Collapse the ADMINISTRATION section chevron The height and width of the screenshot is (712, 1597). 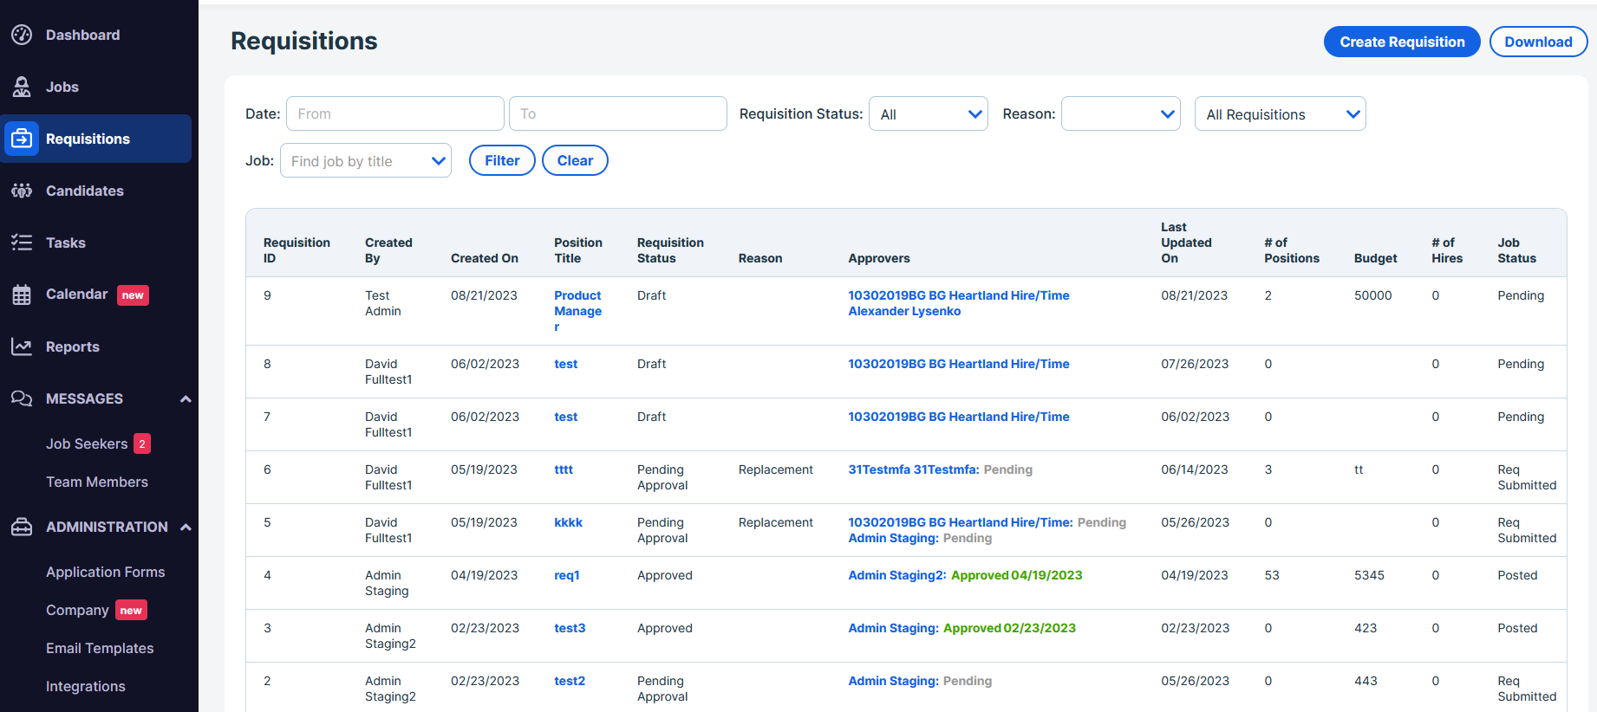click(186, 527)
